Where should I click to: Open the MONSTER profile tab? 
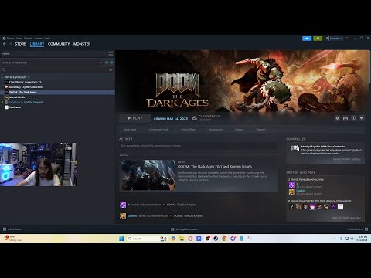(x=82, y=44)
